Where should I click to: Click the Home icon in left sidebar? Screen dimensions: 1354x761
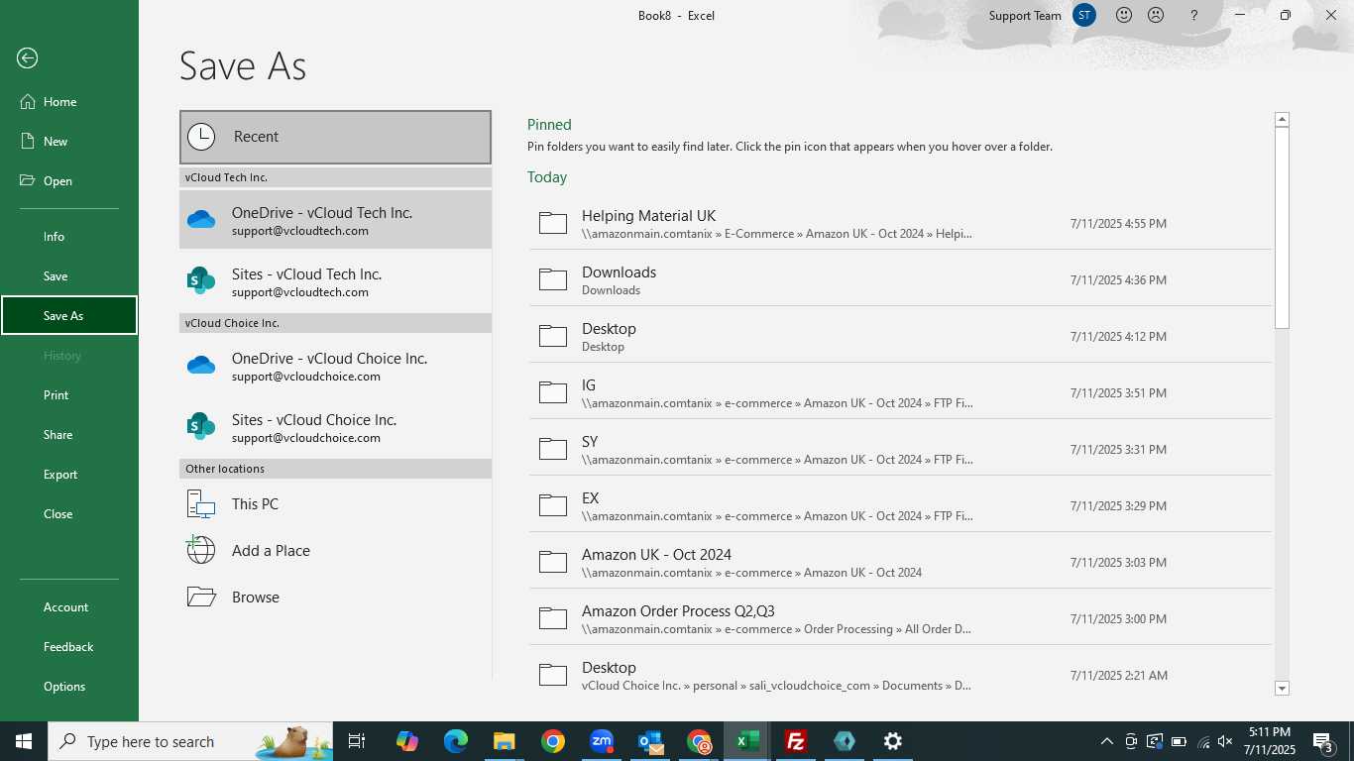28,101
